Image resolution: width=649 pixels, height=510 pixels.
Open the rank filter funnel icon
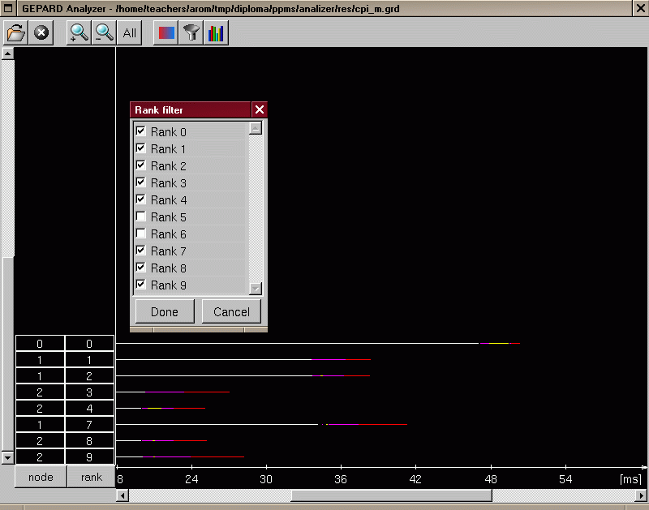click(x=191, y=33)
